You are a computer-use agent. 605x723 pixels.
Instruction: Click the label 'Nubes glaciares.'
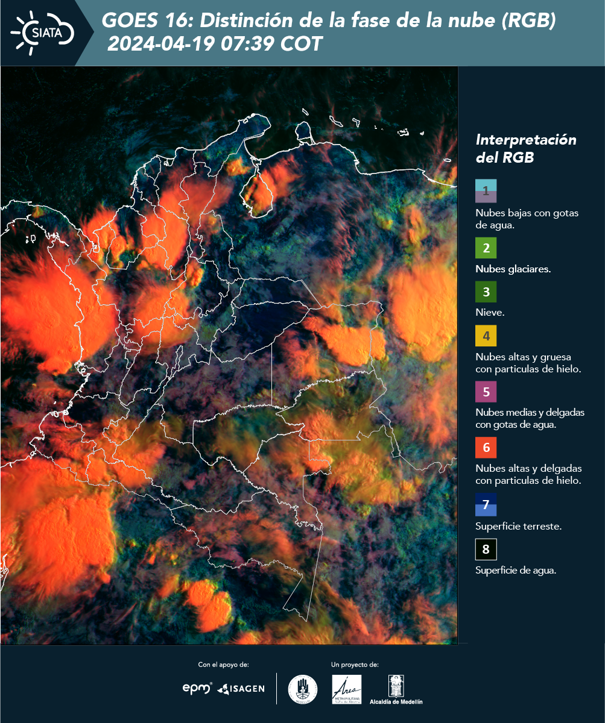[513, 269]
